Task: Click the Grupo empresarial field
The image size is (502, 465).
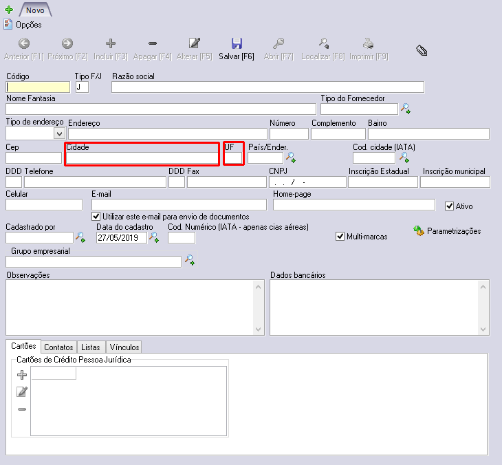Action: [94, 261]
